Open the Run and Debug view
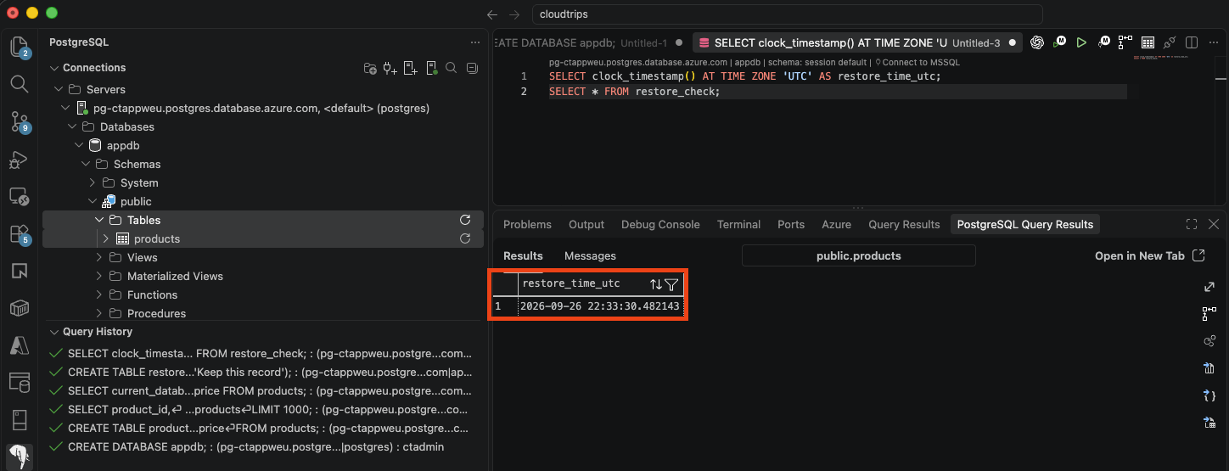The height and width of the screenshot is (471, 1229). pos(19,159)
